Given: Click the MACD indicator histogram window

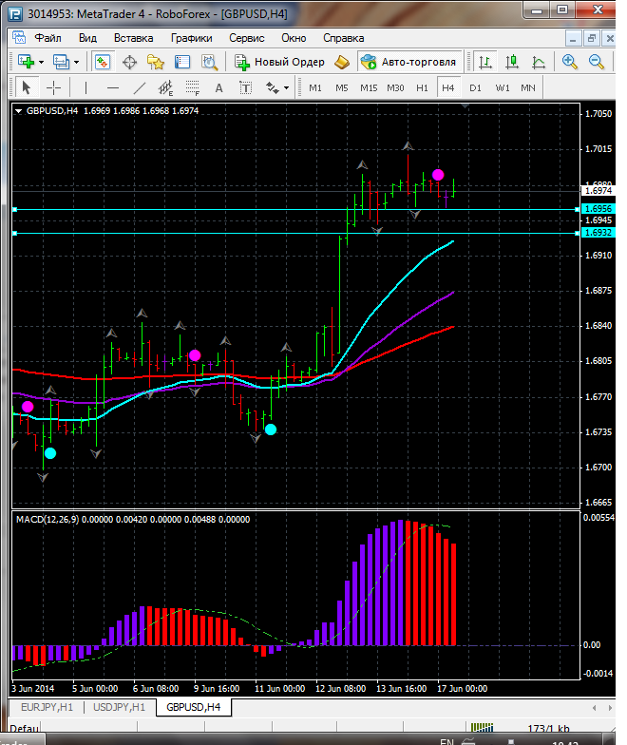Looking at the screenshot, I should coord(285,589).
